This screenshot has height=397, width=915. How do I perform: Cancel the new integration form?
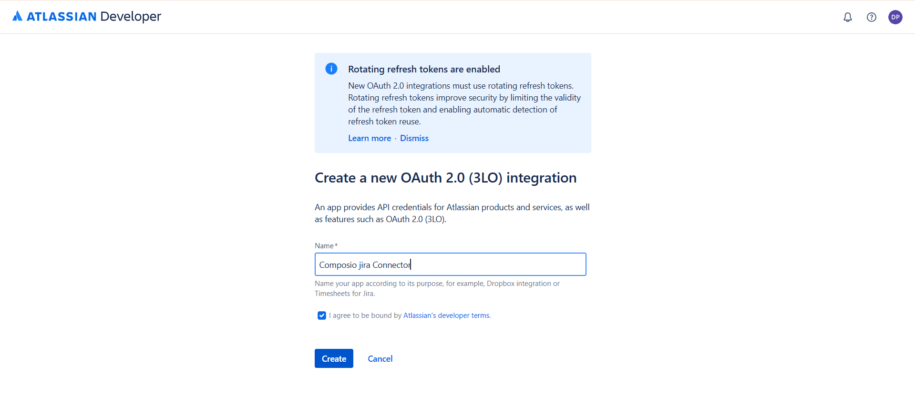coord(380,359)
